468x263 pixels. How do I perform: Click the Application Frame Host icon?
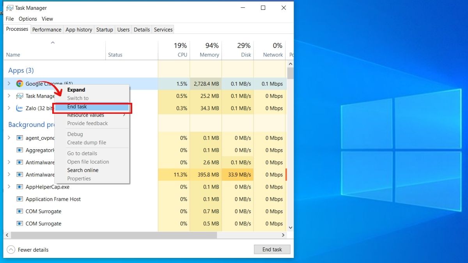tap(19, 199)
